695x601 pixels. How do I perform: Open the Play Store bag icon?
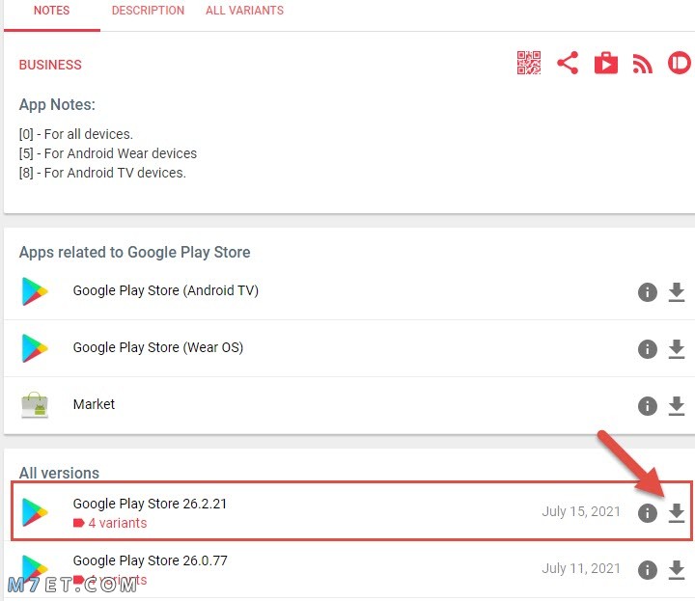tap(606, 63)
